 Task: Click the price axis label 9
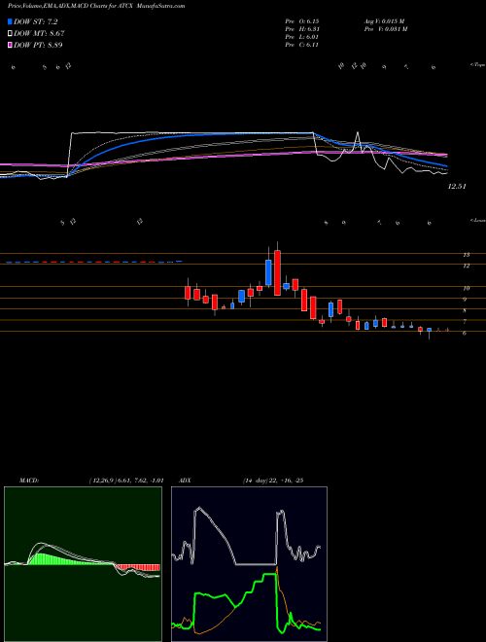[x=465, y=300]
